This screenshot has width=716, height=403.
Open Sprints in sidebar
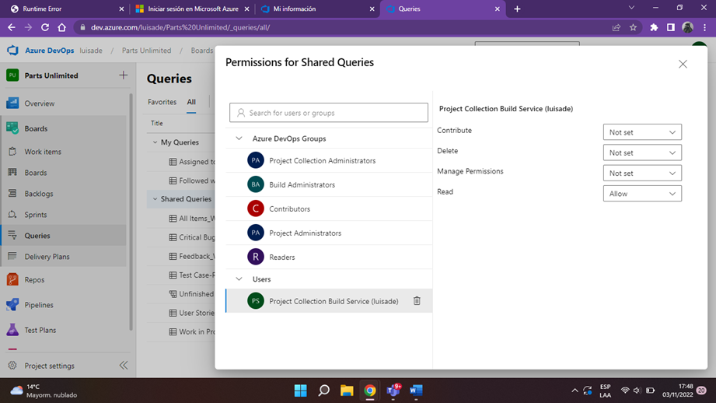[x=35, y=215]
